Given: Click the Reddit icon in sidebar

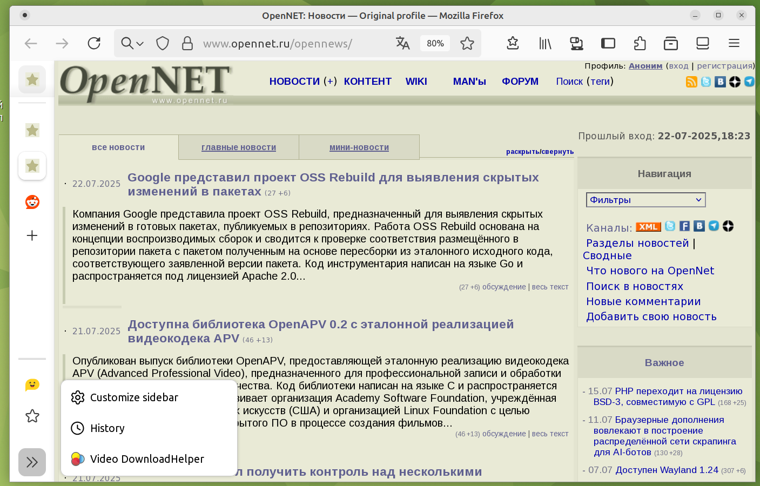Looking at the screenshot, I should [32, 202].
